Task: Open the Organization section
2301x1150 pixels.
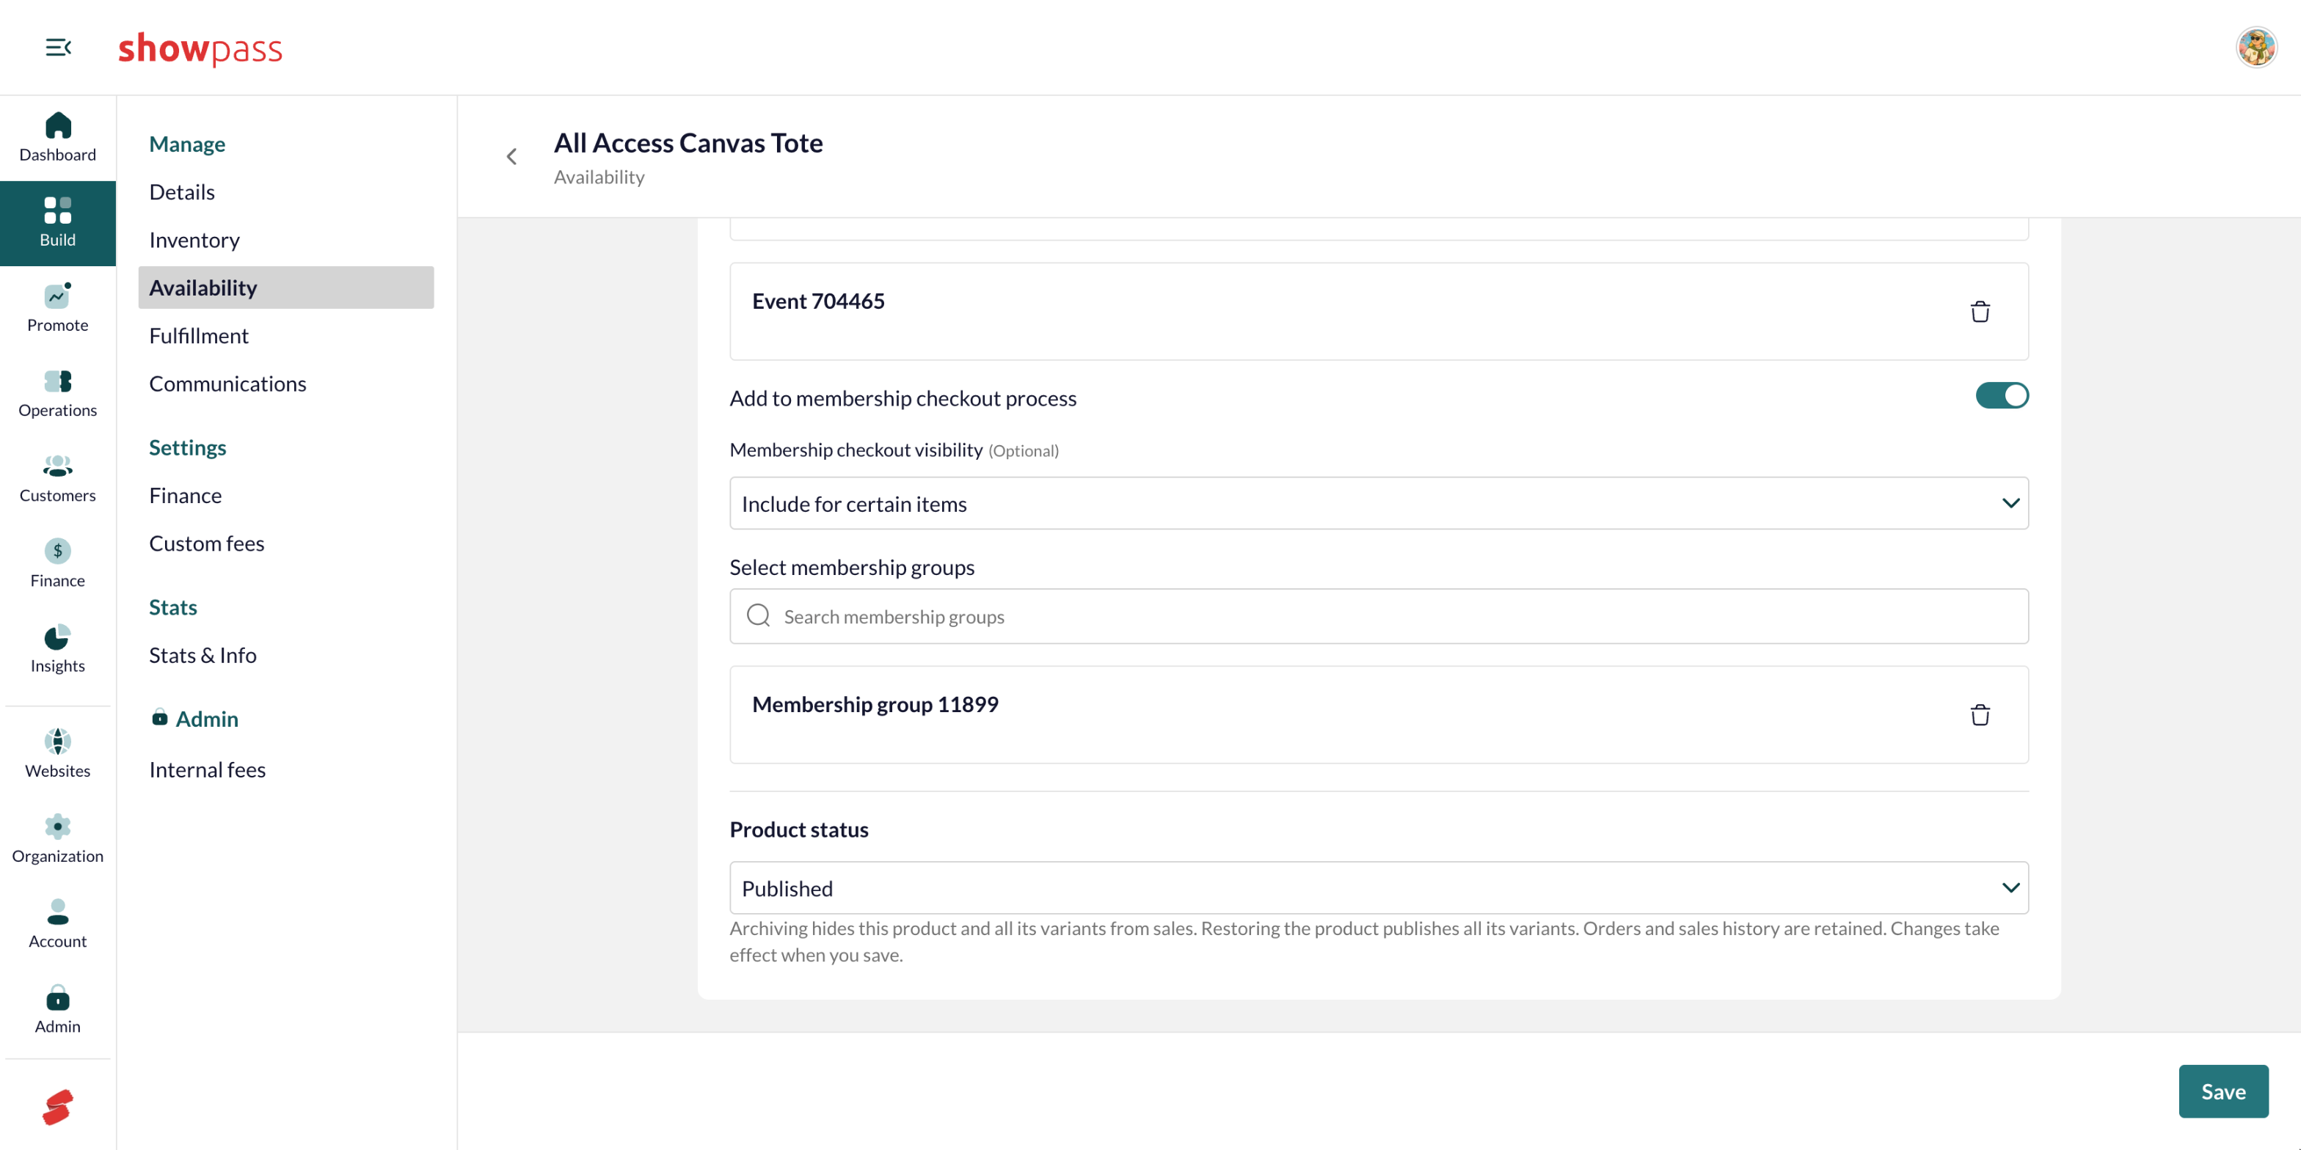Action: 57,839
